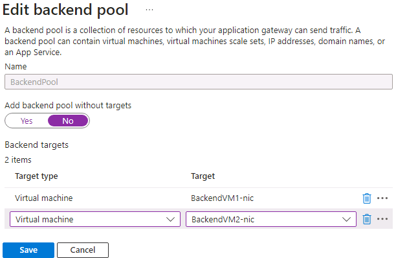Screen dimensions: 396x258
Task: Click the Backend targets heading
Action: (x=37, y=145)
